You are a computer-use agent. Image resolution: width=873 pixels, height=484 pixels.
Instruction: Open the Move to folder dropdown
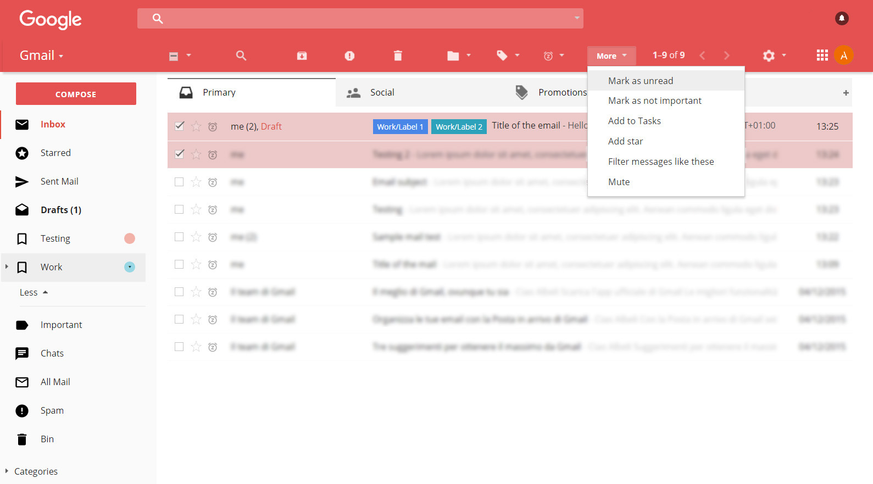459,55
